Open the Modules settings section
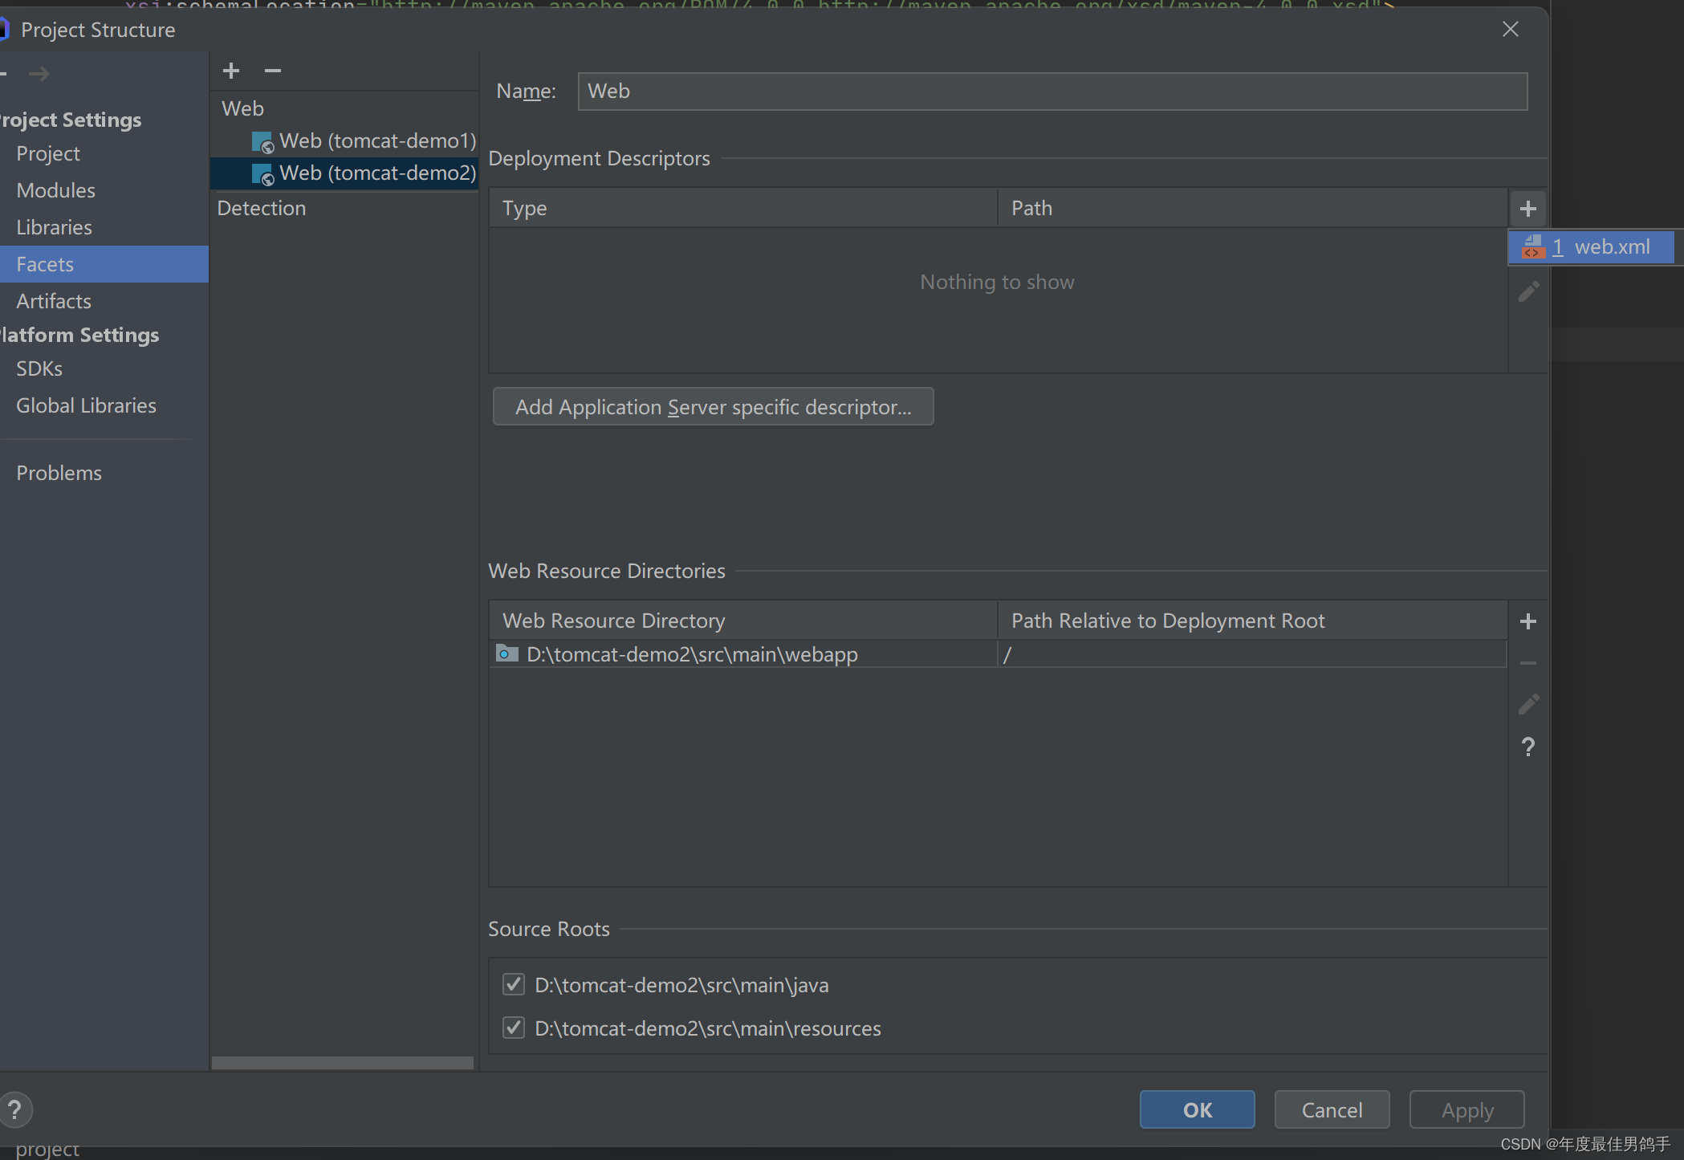This screenshot has width=1684, height=1160. (55, 190)
